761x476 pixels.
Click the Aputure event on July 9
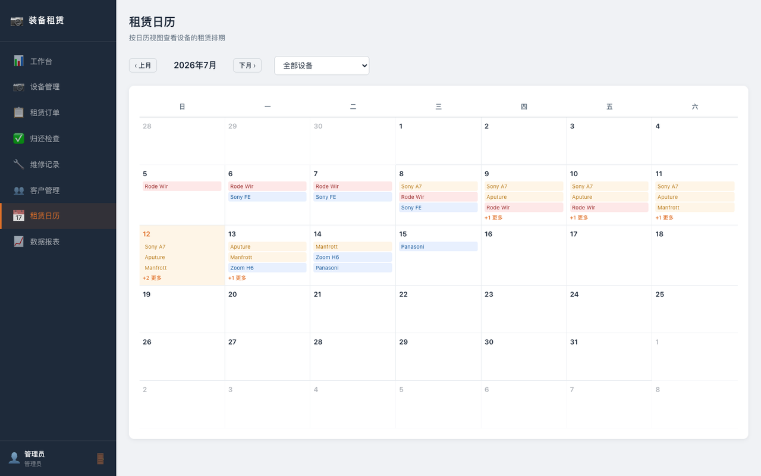click(x=524, y=197)
